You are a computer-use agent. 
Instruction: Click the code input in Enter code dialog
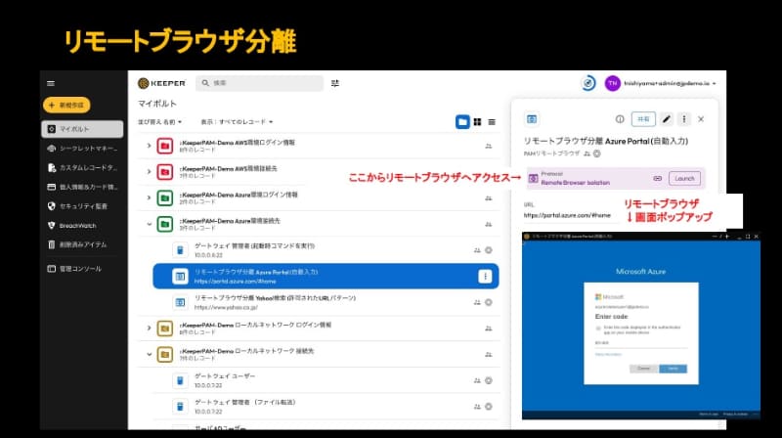tap(641, 343)
